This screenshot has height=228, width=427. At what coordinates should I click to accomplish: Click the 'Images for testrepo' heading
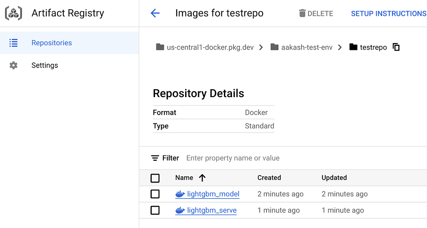pyautogui.click(x=219, y=13)
